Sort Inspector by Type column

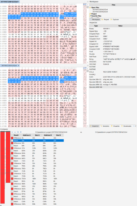point(96,26)
